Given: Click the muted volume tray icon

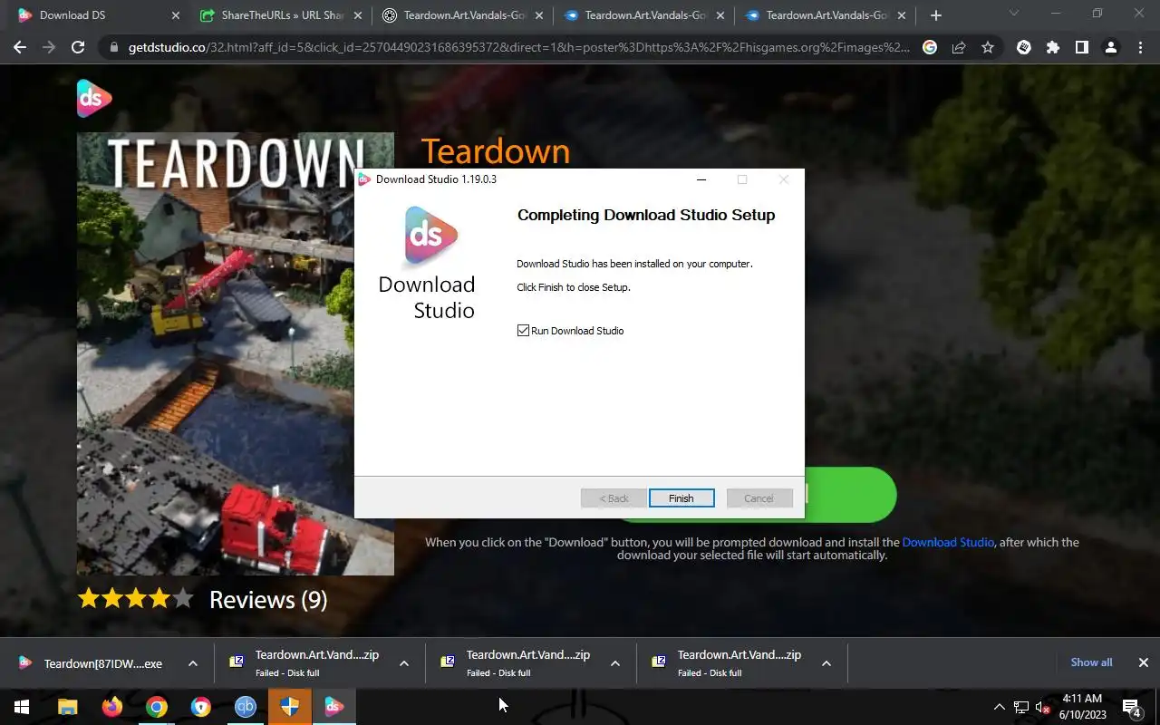Looking at the screenshot, I should coord(1043,707).
